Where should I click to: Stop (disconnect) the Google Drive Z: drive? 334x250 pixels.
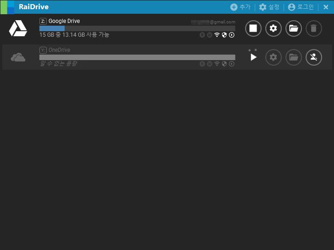[x=253, y=28]
